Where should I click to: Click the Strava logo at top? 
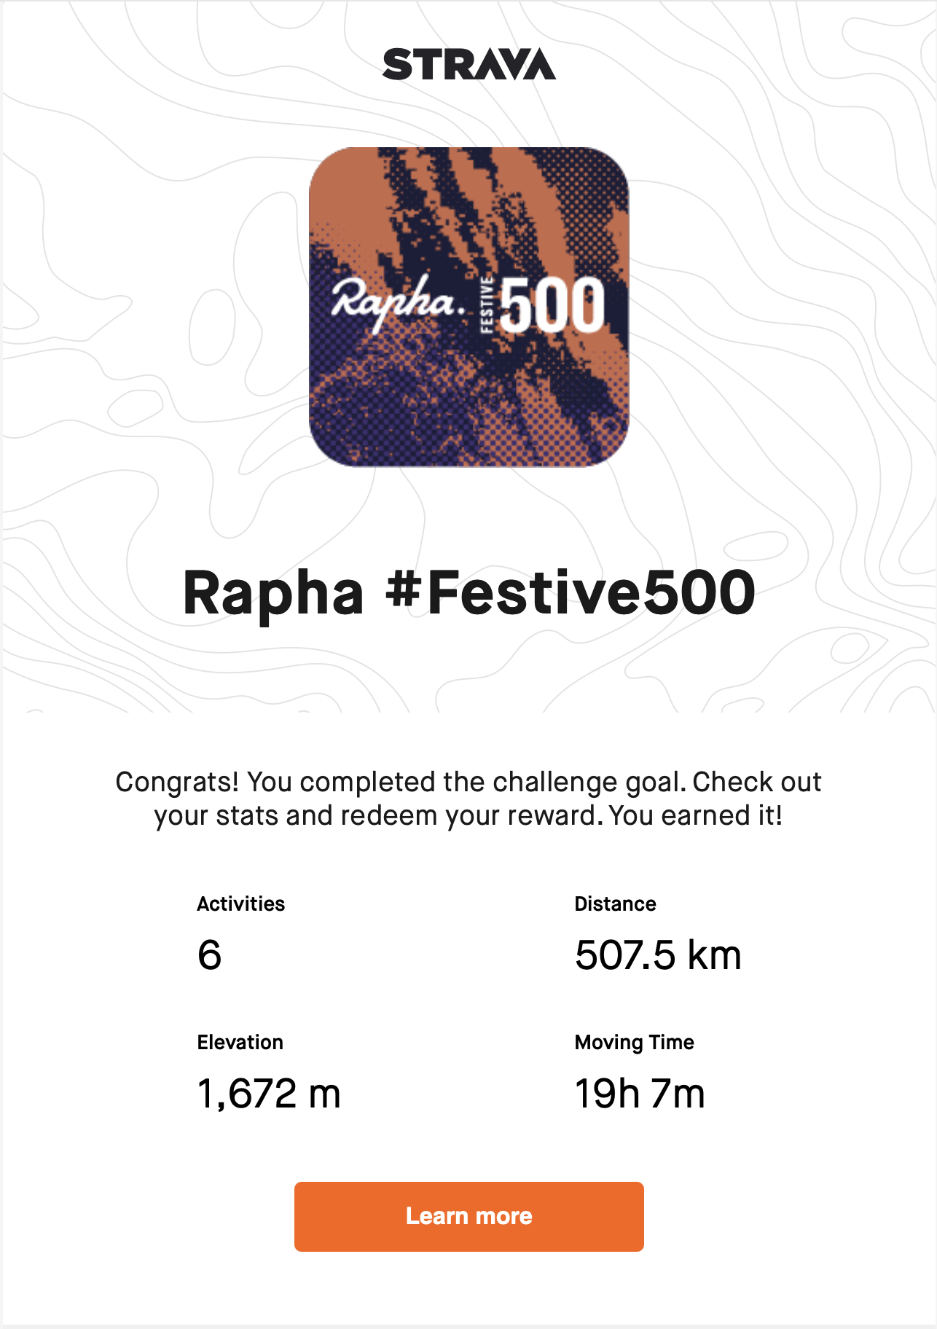coord(469,64)
